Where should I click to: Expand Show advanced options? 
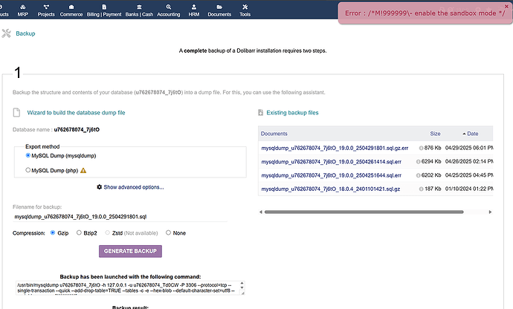pos(134,187)
